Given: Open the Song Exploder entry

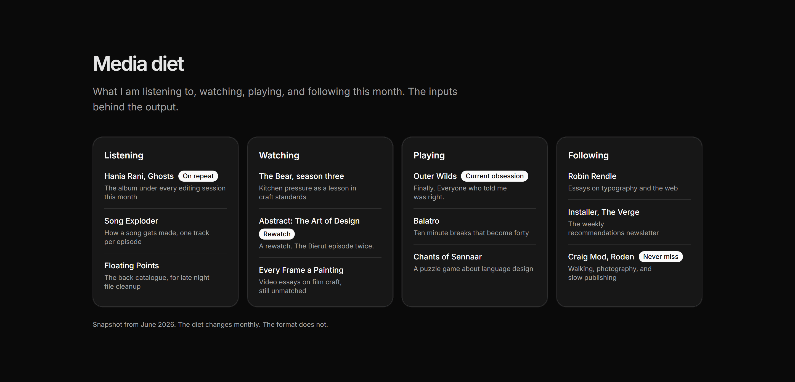Looking at the screenshot, I should [131, 221].
